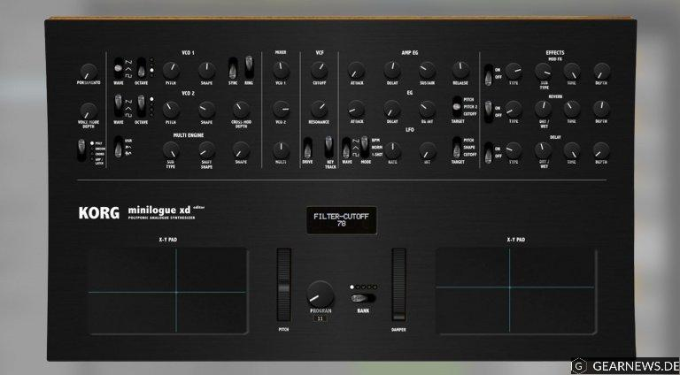680x375 pixels.
Task: Adjust the VCO 1 Pitch knob
Action: (171, 71)
